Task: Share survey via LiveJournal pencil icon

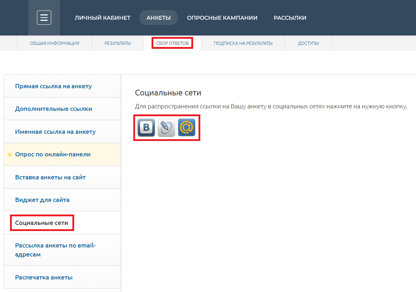Action: 166,128
